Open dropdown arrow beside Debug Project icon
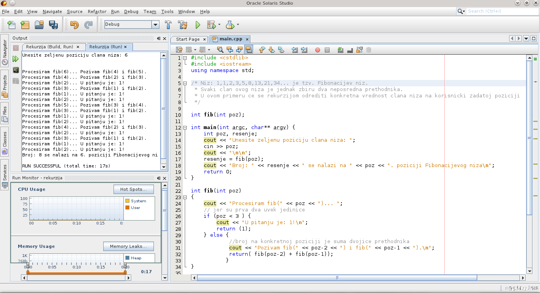This screenshot has width=540, height=293. click(219, 25)
